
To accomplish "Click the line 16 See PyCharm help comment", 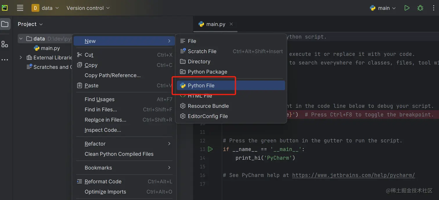I will click(x=319, y=175).
